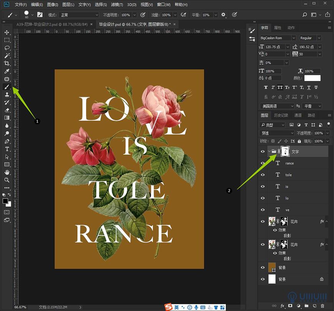
Task: Hide the rance text layer
Action: pos(263,163)
